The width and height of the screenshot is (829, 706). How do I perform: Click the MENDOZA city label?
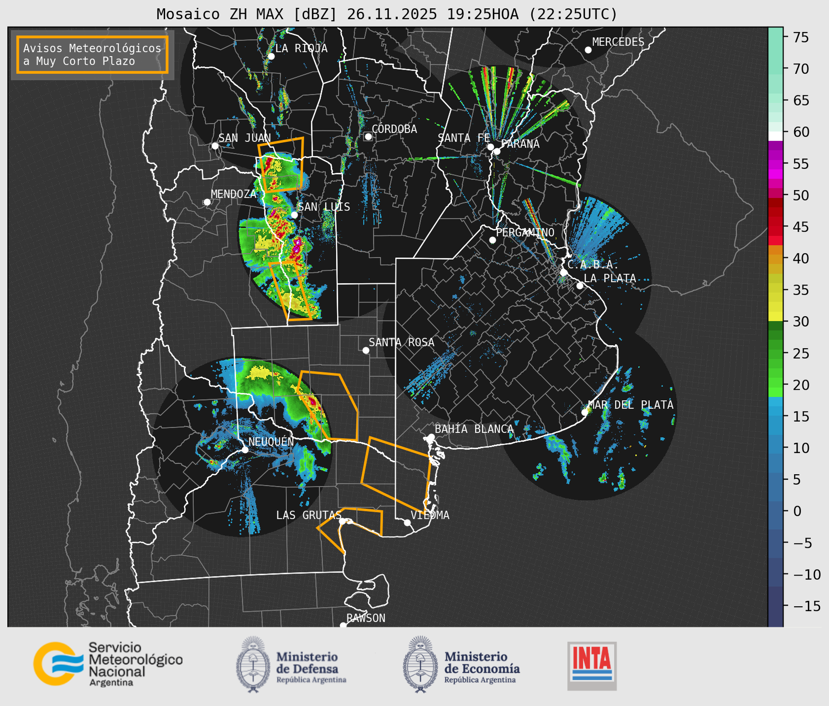tap(233, 194)
